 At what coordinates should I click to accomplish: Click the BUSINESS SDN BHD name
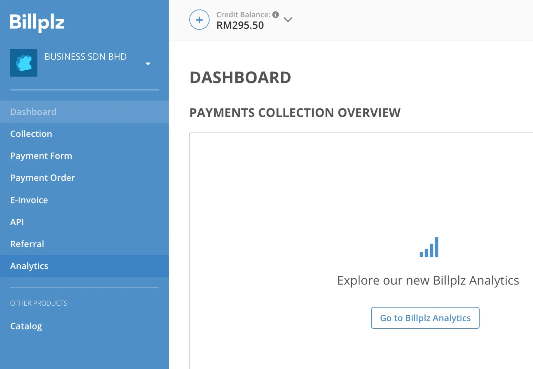[86, 57]
